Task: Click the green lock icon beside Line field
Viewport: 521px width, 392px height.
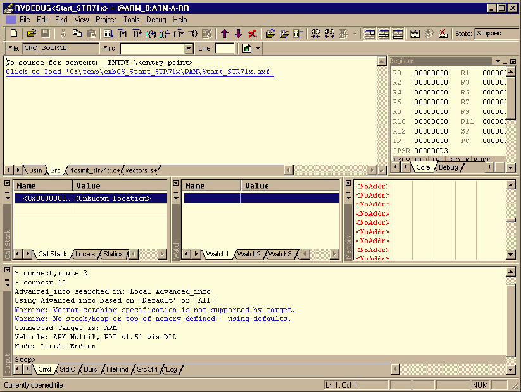Action: (x=246, y=49)
